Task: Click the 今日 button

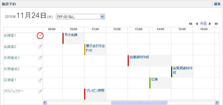Action: [203, 23]
